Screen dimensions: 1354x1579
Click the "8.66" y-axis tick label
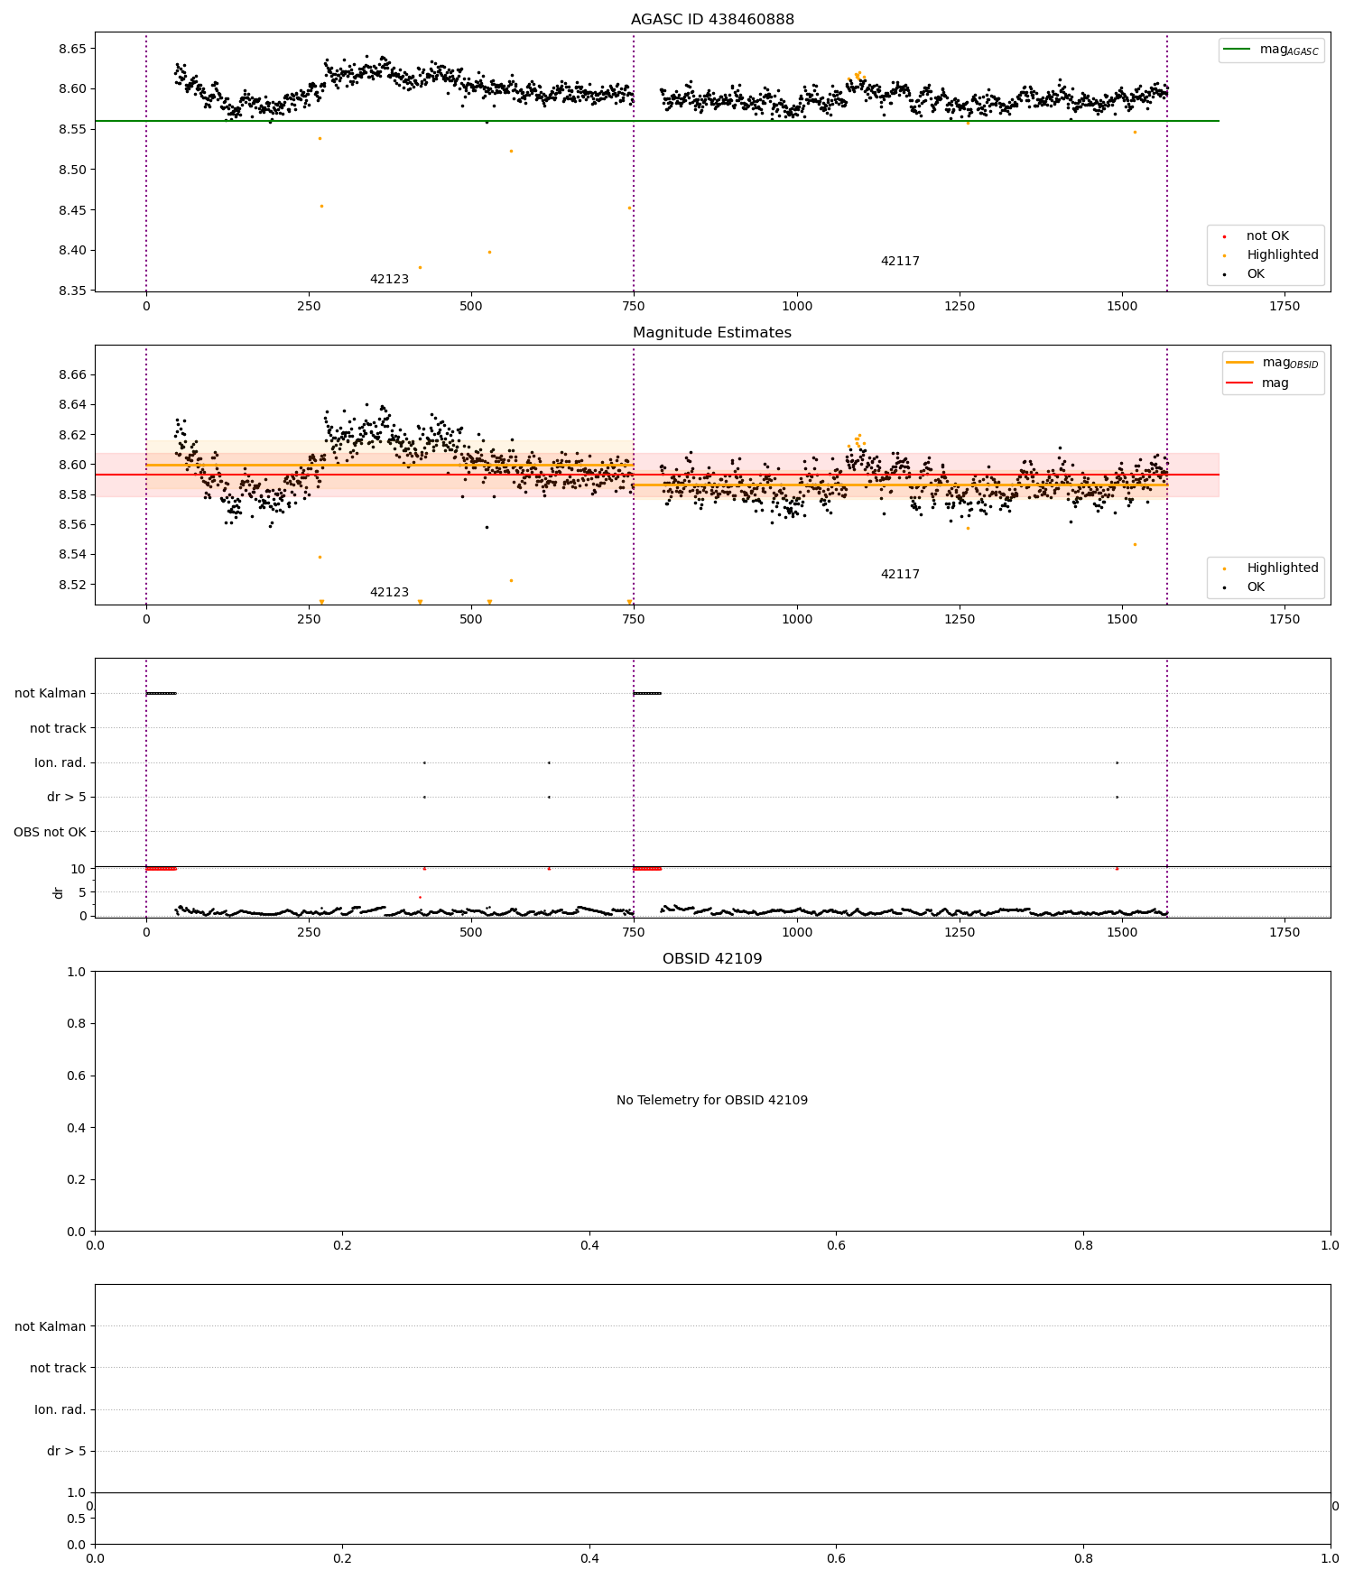(70, 375)
